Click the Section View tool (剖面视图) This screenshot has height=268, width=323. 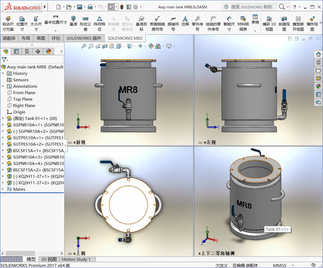284,24
